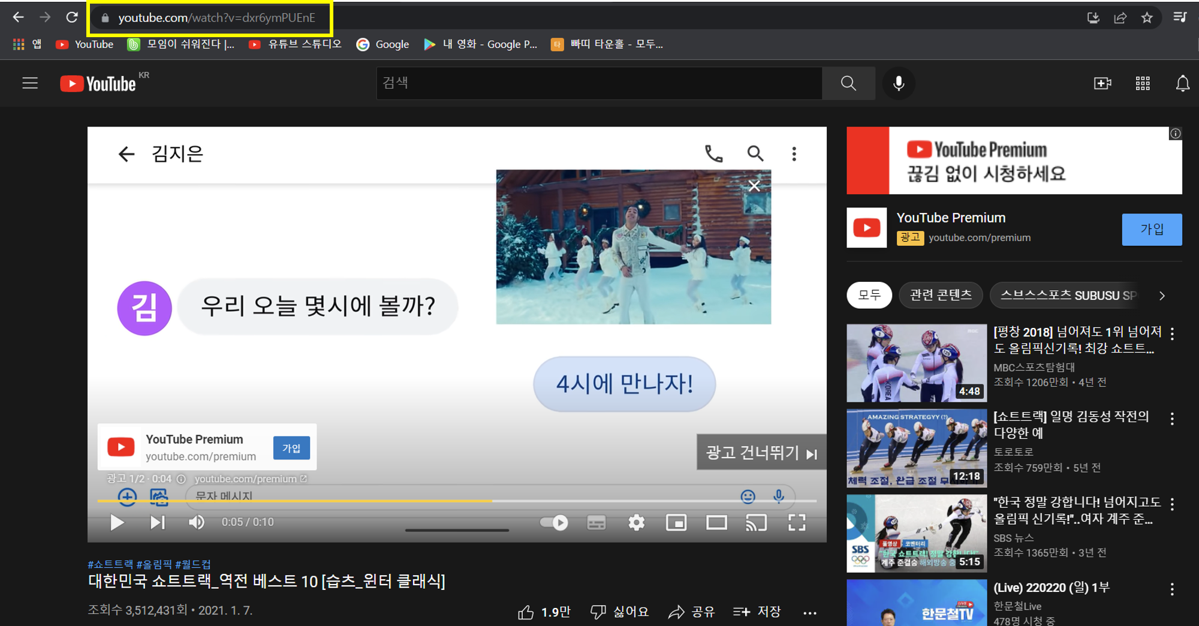This screenshot has height=626, width=1199.
Task: Open the YouTube apps grid icon
Action: pyautogui.click(x=1143, y=83)
